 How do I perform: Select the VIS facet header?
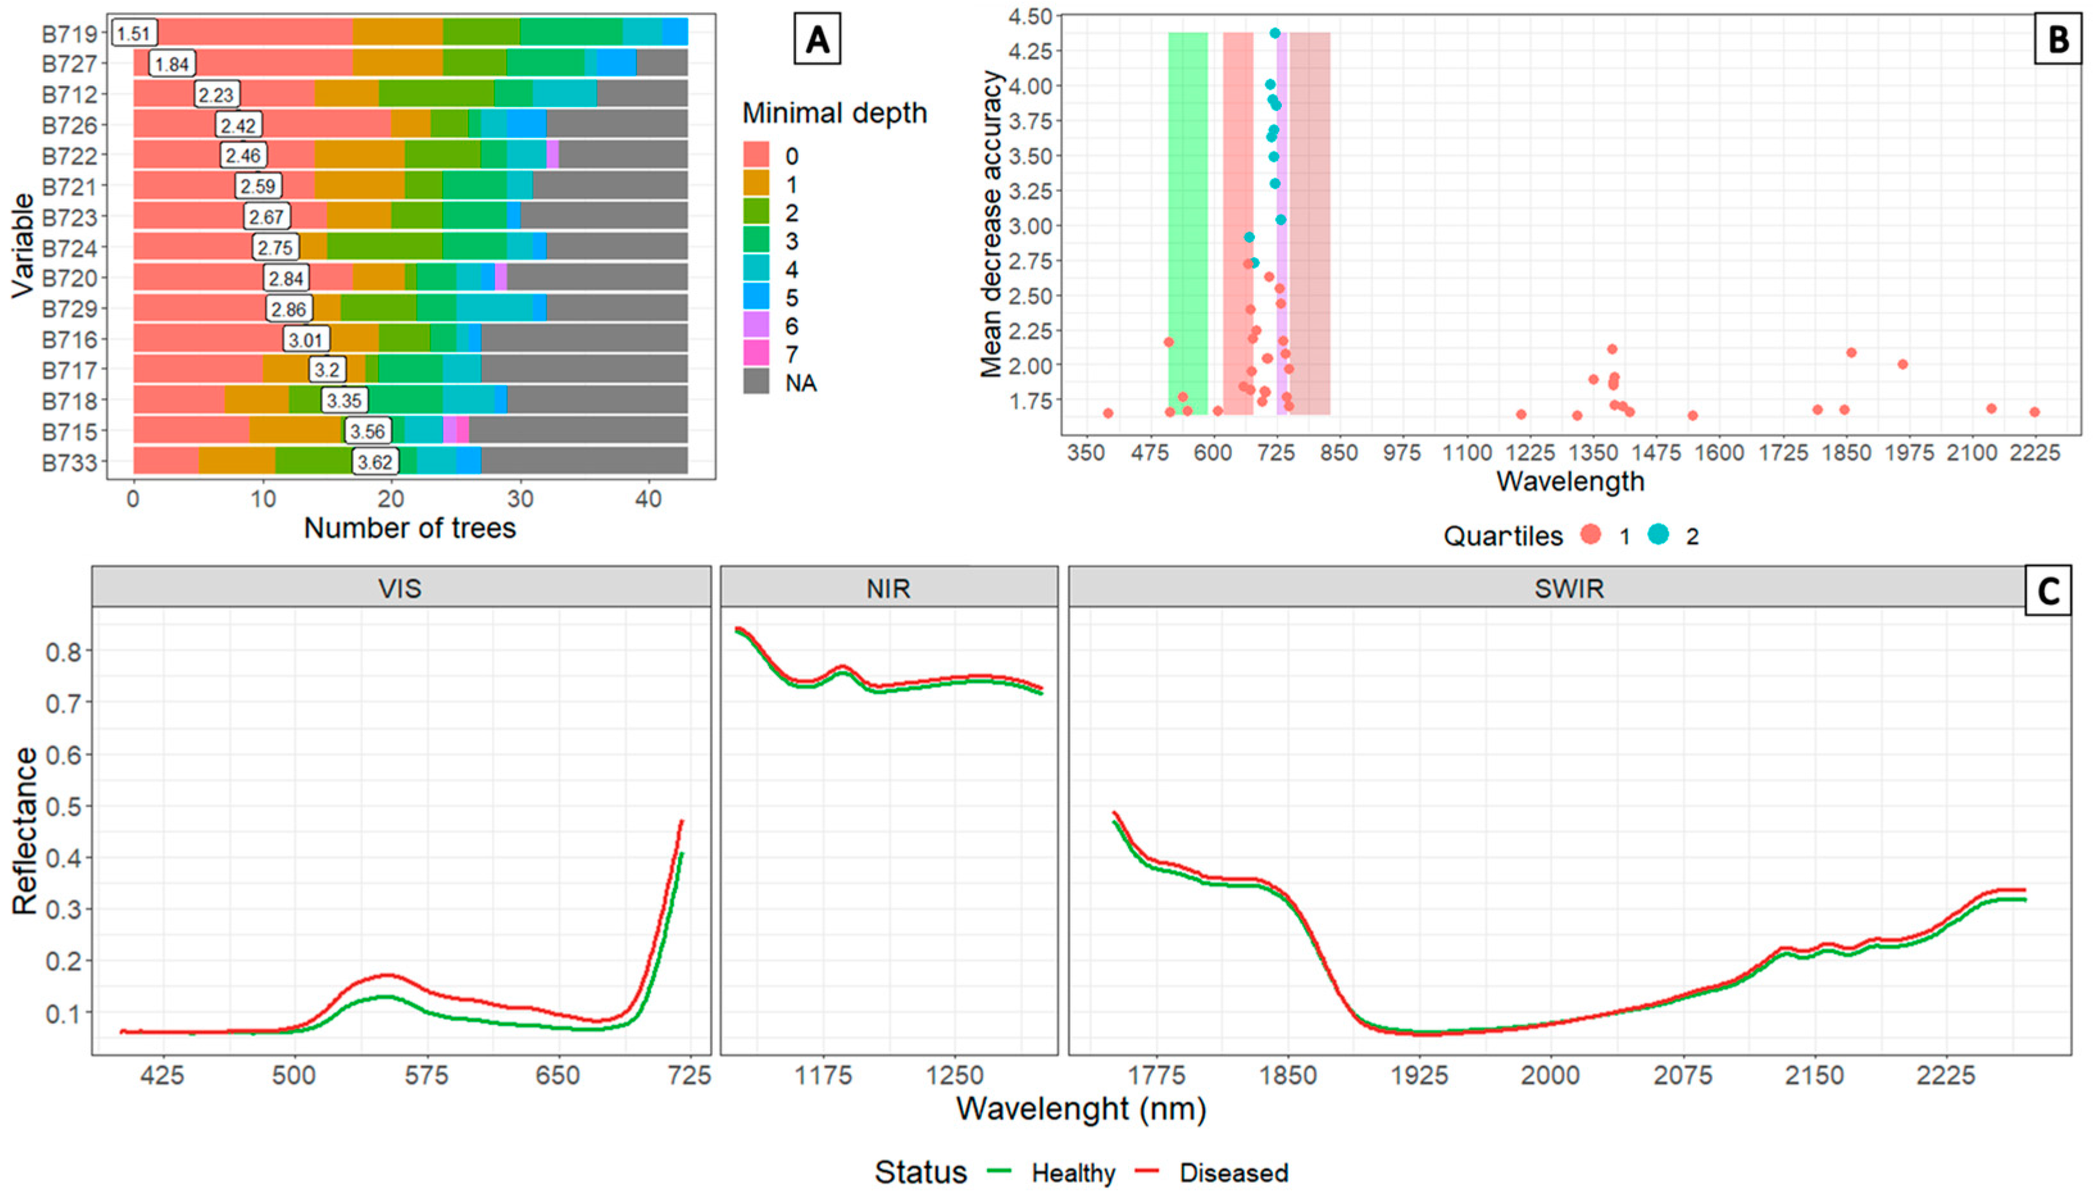401,587
